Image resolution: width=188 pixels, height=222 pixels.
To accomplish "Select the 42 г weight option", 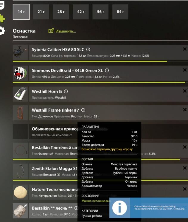I will [81, 12].
